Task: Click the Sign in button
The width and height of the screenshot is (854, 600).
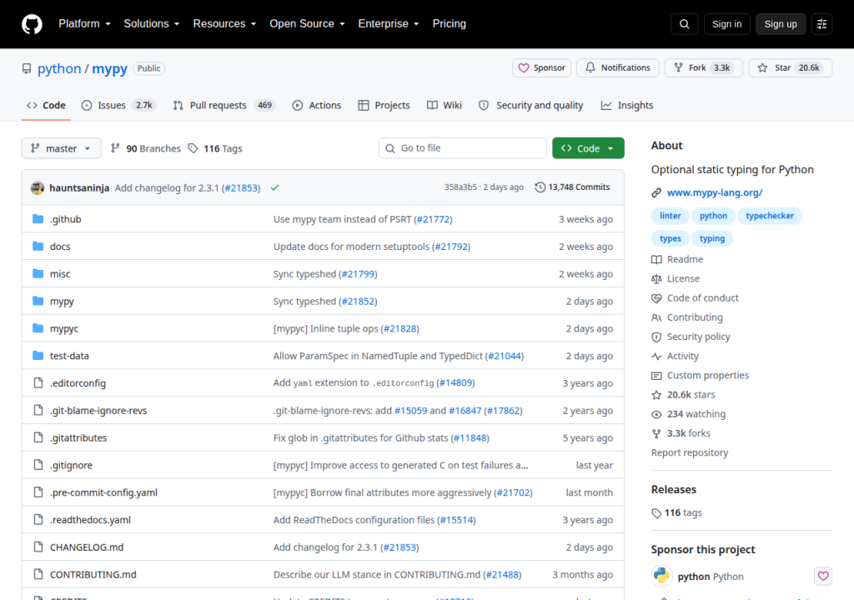Action: pos(726,24)
